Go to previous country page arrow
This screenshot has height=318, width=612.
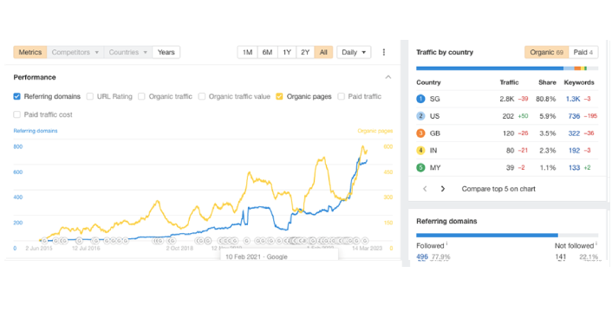coord(425,189)
